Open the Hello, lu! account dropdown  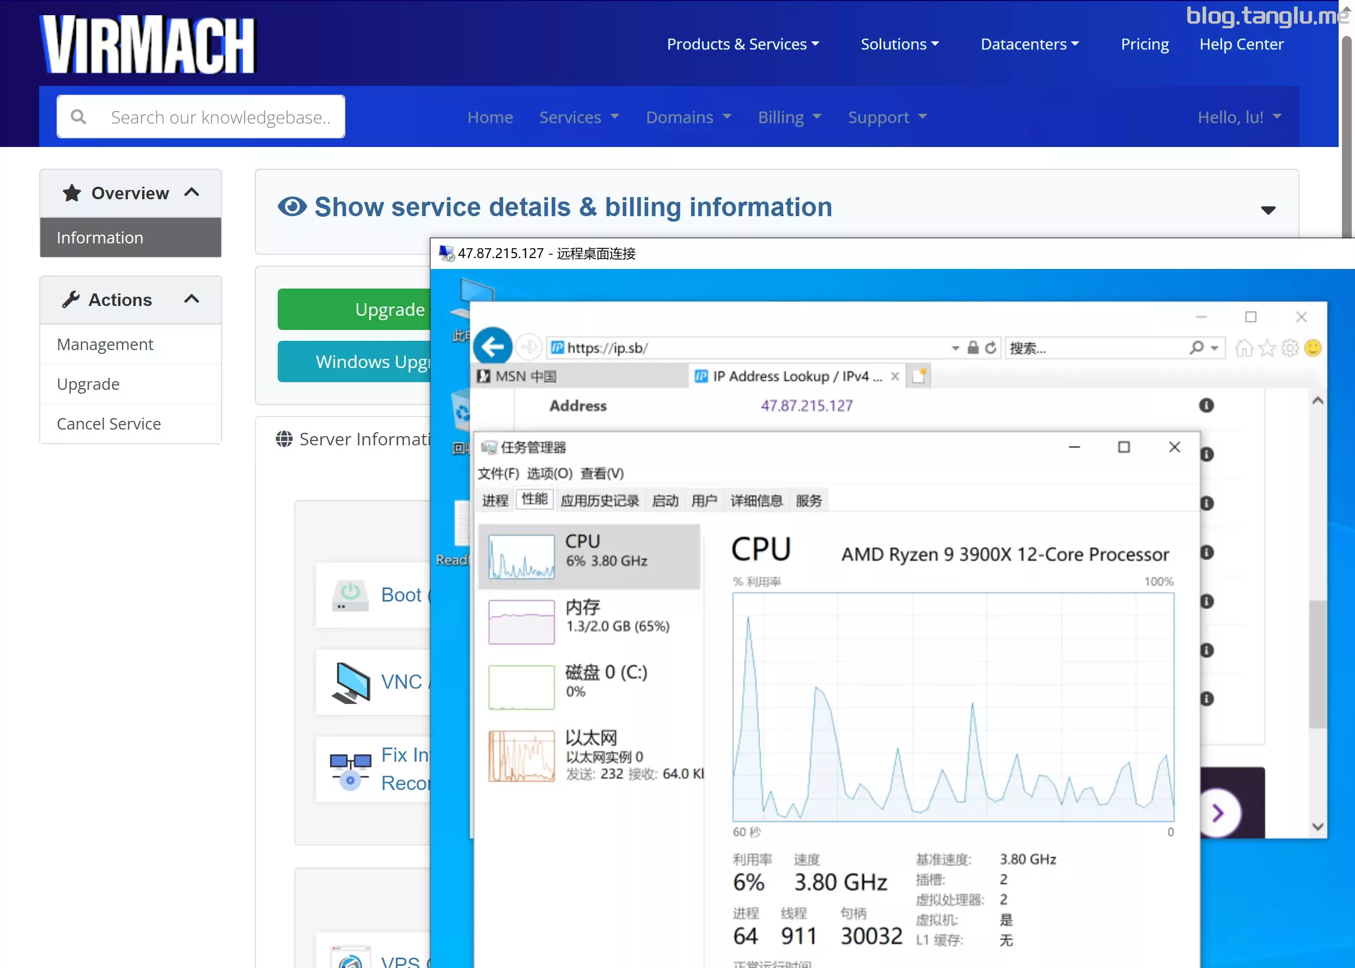[1239, 117]
